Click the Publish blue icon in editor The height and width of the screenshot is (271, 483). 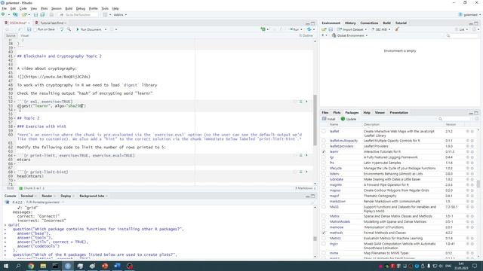(309, 29)
